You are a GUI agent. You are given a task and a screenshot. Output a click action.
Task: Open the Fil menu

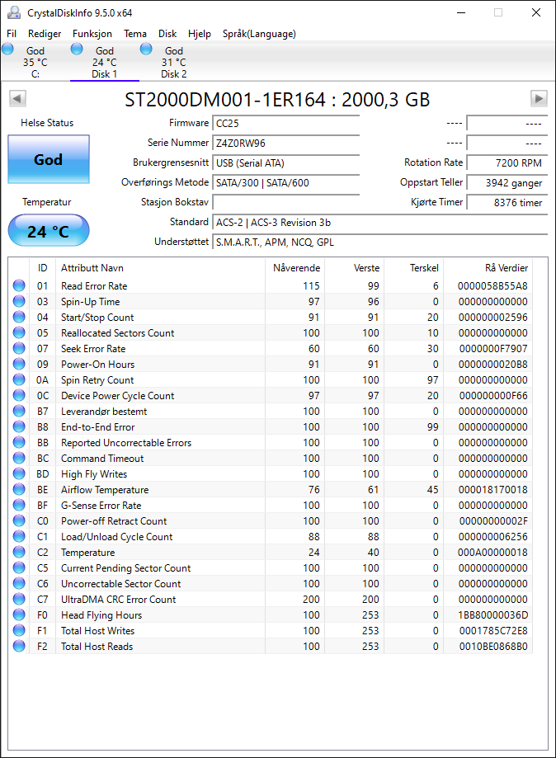click(12, 33)
